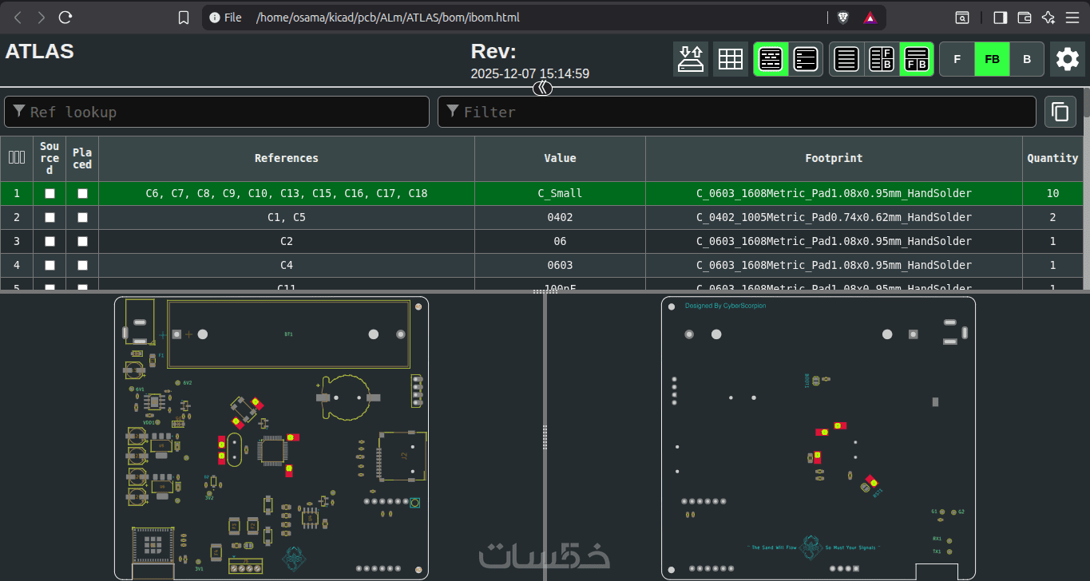Go back in browser history
1090x581 pixels.
pyautogui.click(x=18, y=18)
